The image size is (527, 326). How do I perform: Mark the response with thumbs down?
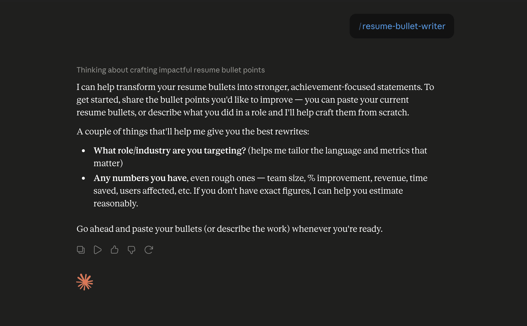[x=131, y=250]
